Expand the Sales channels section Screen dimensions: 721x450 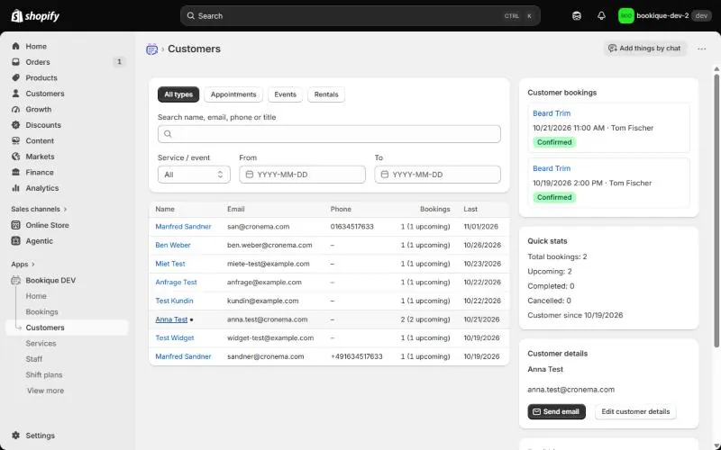coord(39,210)
